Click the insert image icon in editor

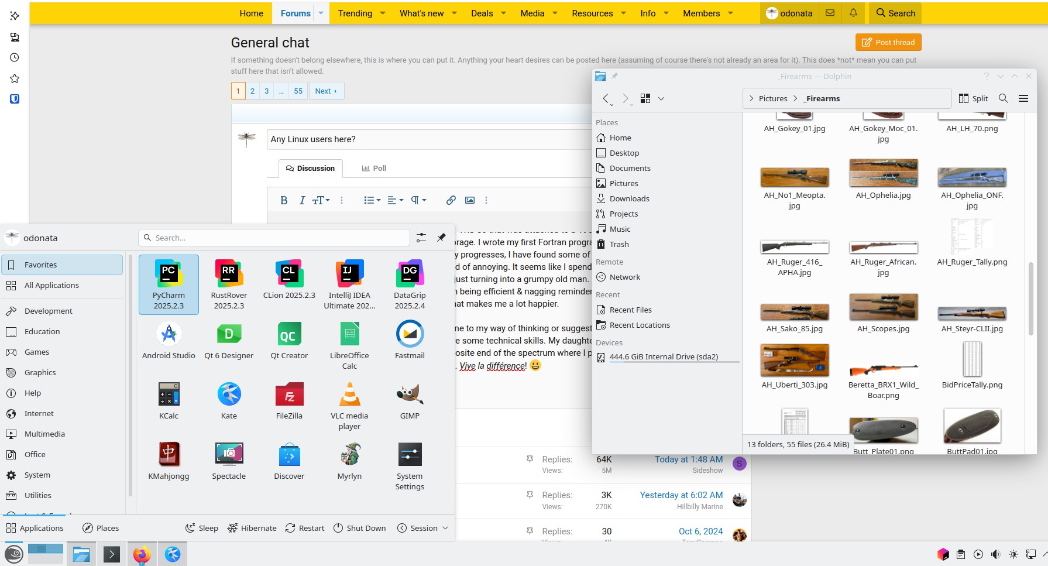coord(469,200)
